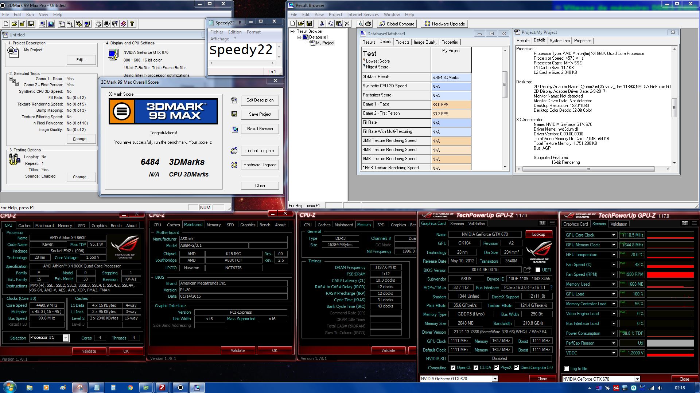This screenshot has width=700, height=393.
Task: Click the display settings monitor icon in 3DMark toolbar
Action: [87, 24]
